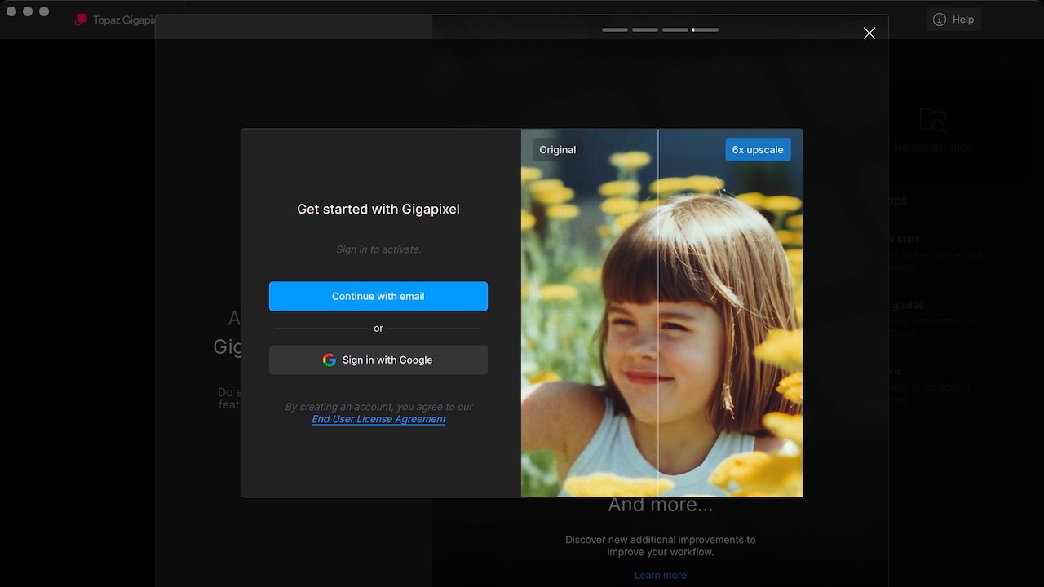Screen dimensions: 1044x587
Task: Click the Google logo icon
Action: [x=330, y=360]
